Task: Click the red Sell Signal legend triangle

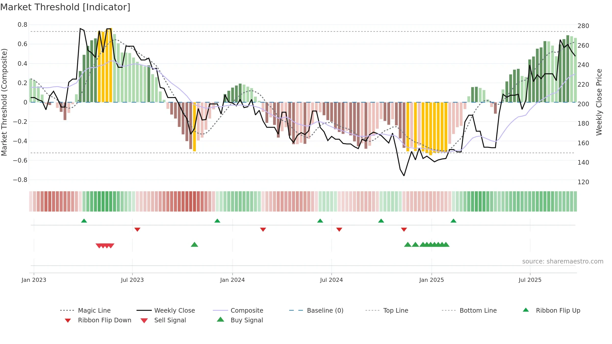Action: point(144,321)
